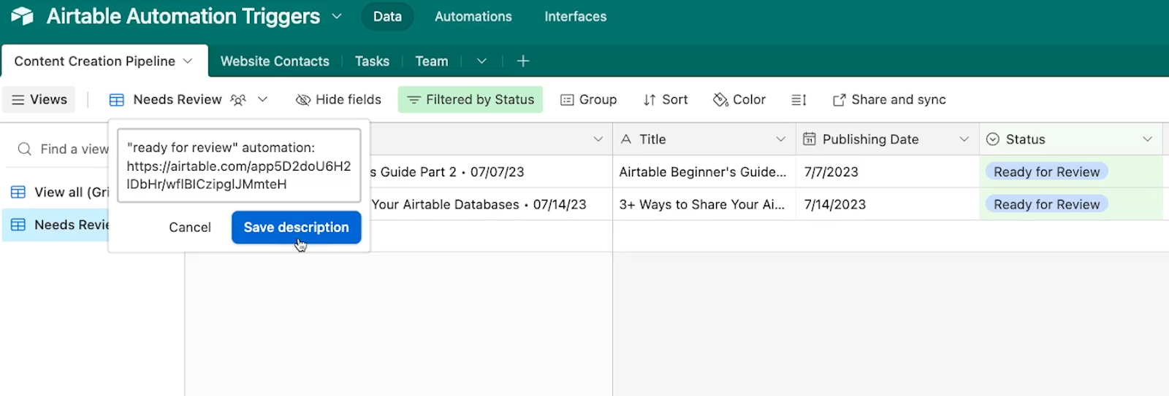Viewport: 1169px width, 396px height.
Task: Open Needs Review view options chevron
Action: pyautogui.click(x=262, y=100)
